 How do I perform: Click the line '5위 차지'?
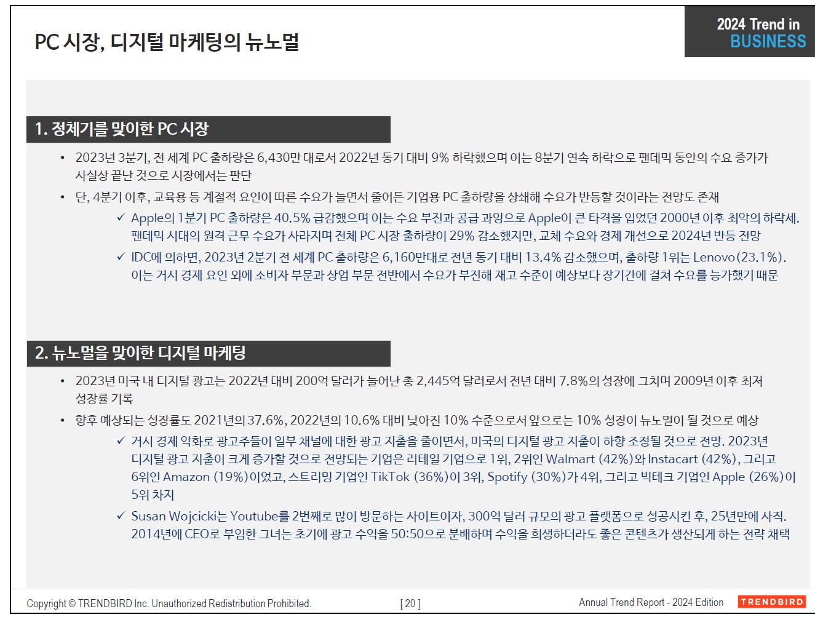pyautogui.click(x=153, y=495)
